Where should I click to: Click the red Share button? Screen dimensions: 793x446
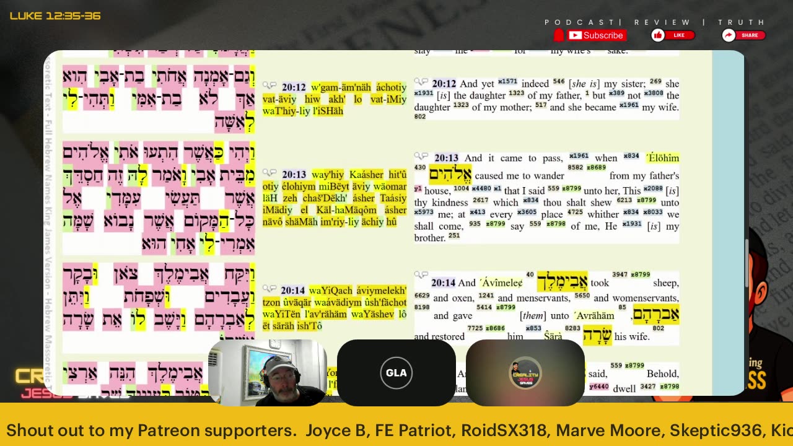tap(744, 35)
